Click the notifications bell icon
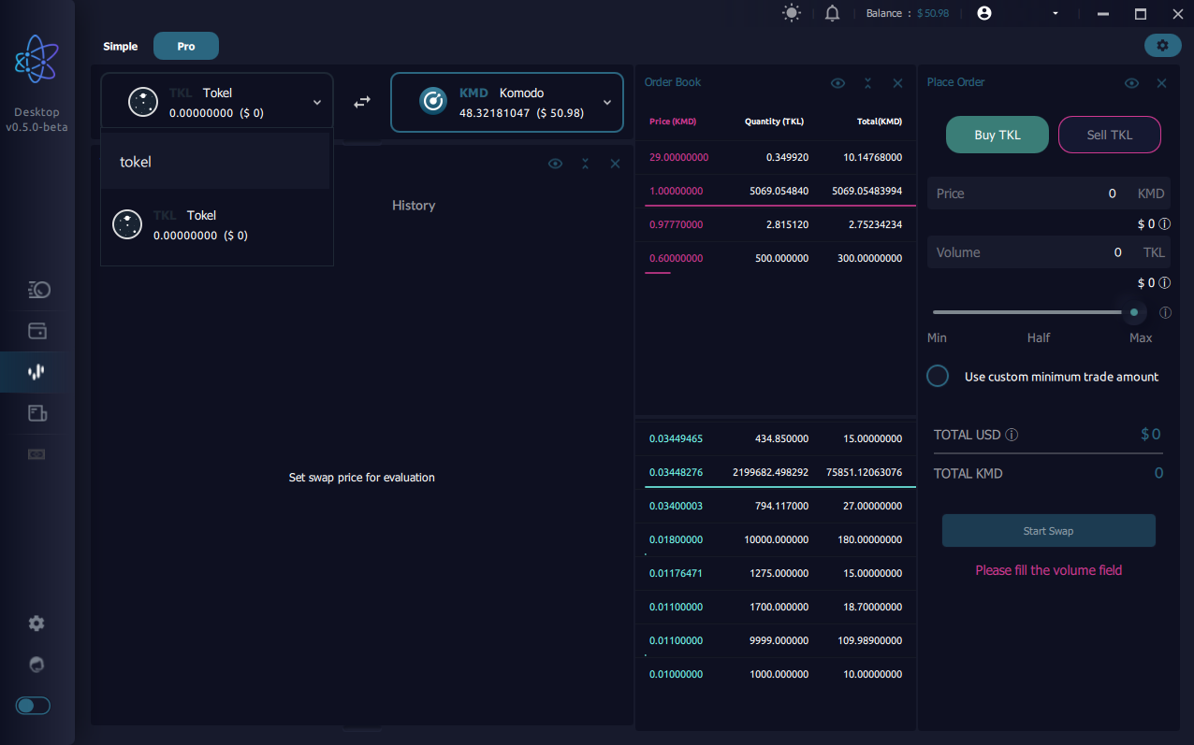The image size is (1194, 745). tap(832, 13)
